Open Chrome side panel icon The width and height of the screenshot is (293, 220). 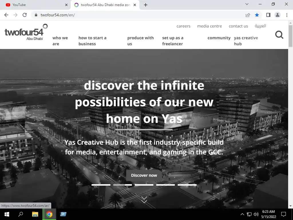point(268,15)
